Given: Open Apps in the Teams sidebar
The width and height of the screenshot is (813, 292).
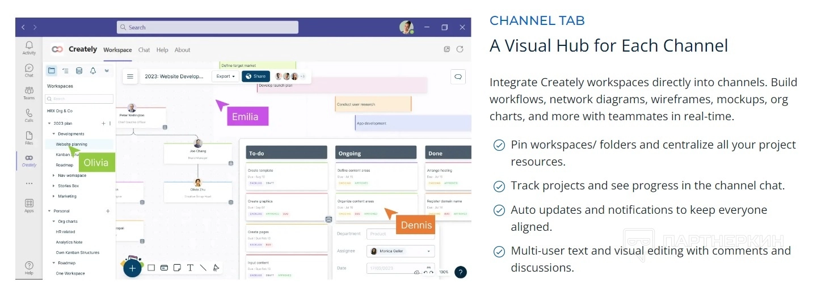Looking at the screenshot, I should [x=29, y=206].
